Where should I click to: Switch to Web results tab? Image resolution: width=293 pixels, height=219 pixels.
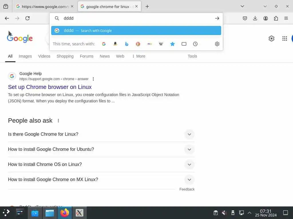[x=120, y=56]
